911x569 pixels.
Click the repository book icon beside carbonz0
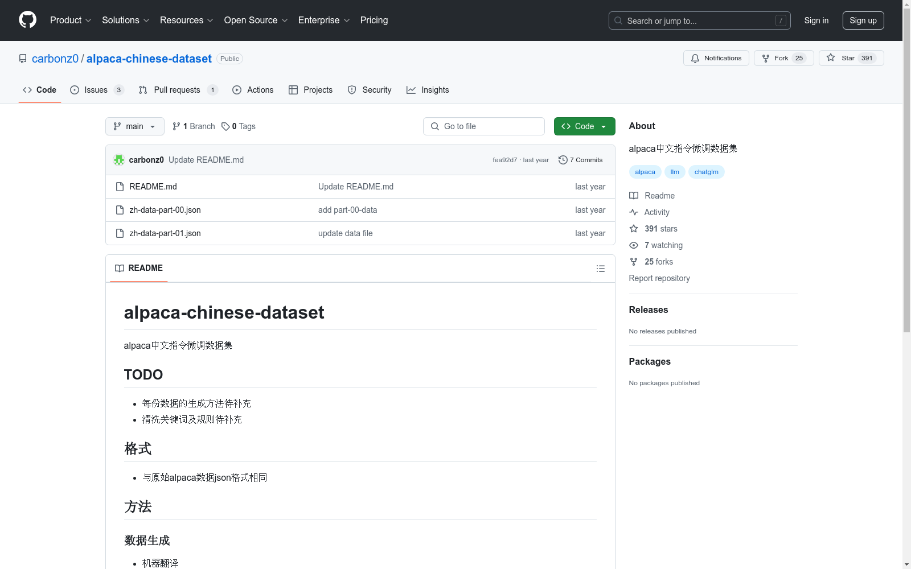pos(23,59)
